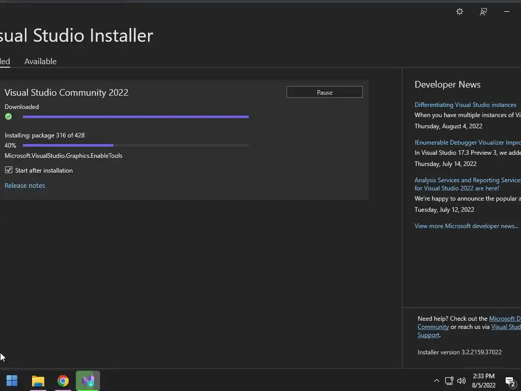Image resolution: width=521 pixels, height=391 pixels.
Task: Open the Release notes link
Action: pyautogui.click(x=24, y=185)
